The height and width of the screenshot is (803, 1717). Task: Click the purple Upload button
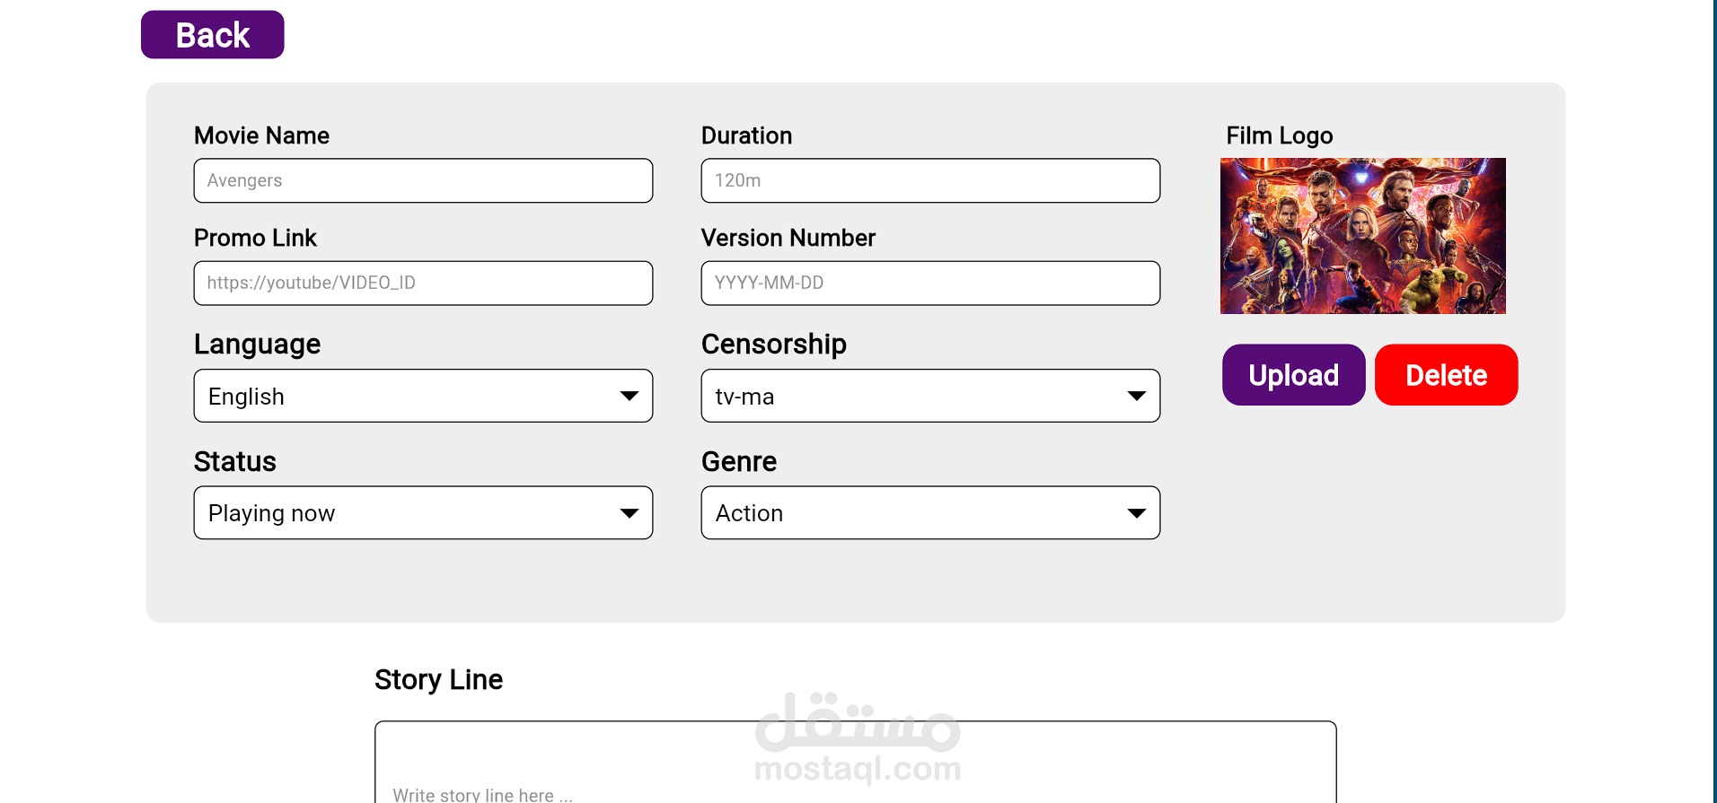(1294, 375)
